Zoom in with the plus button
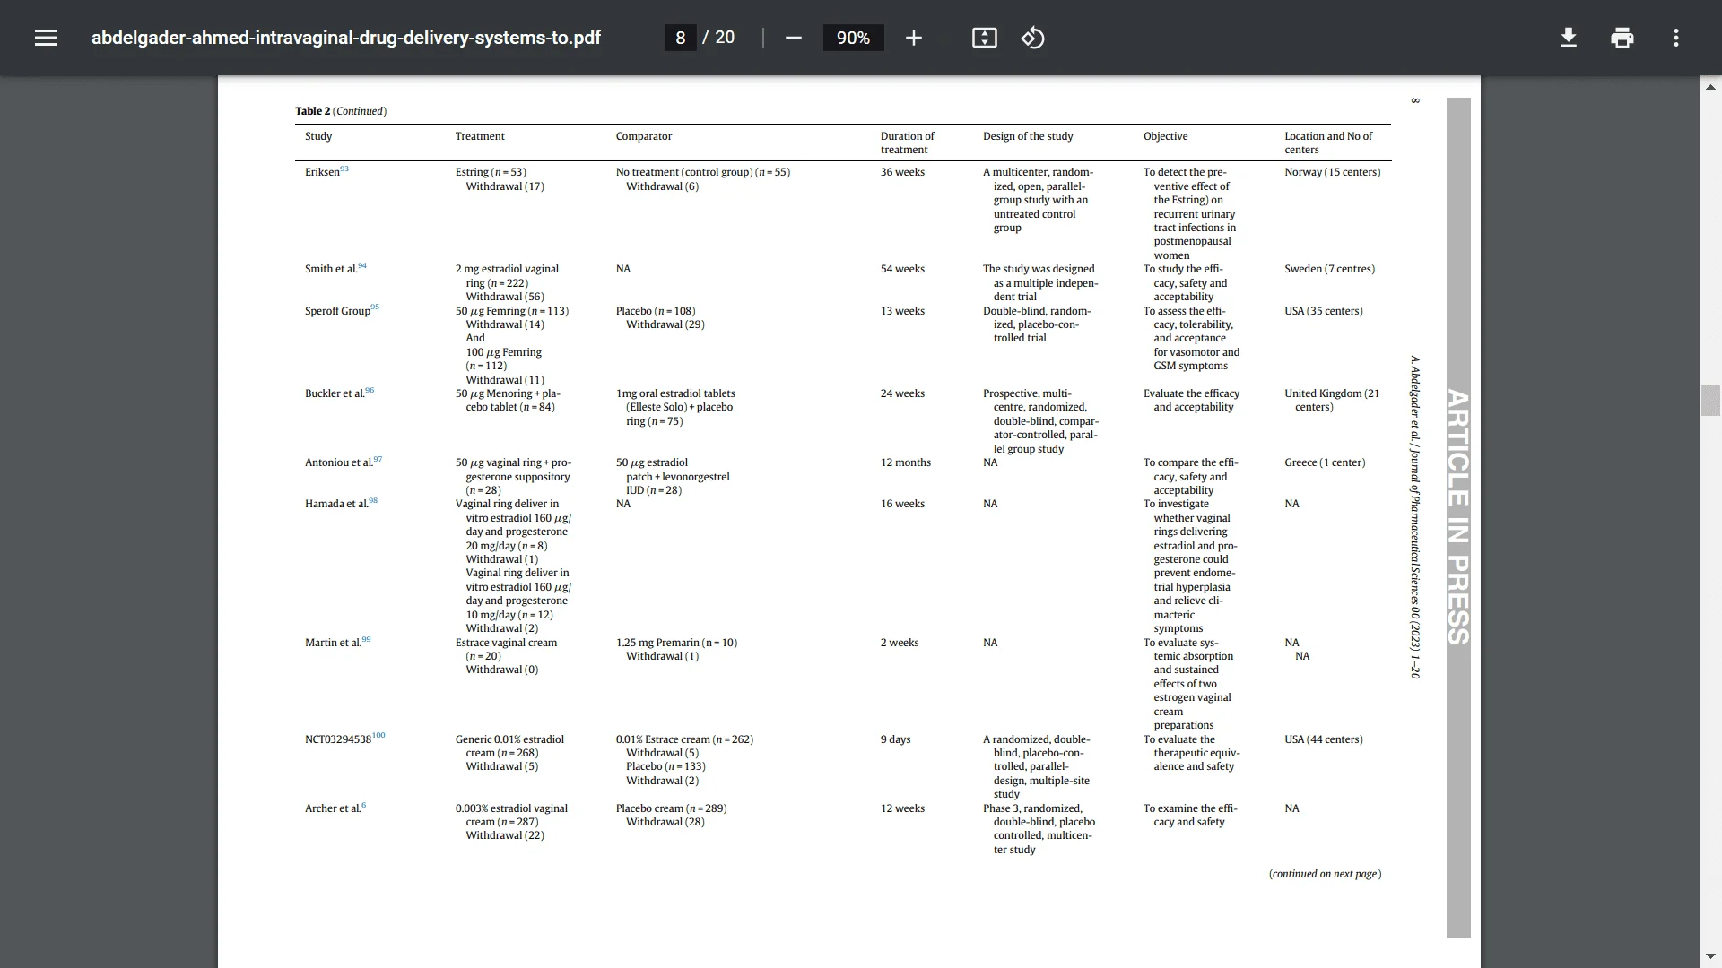Viewport: 1722px width, 968px height. [x=913, y=38]
